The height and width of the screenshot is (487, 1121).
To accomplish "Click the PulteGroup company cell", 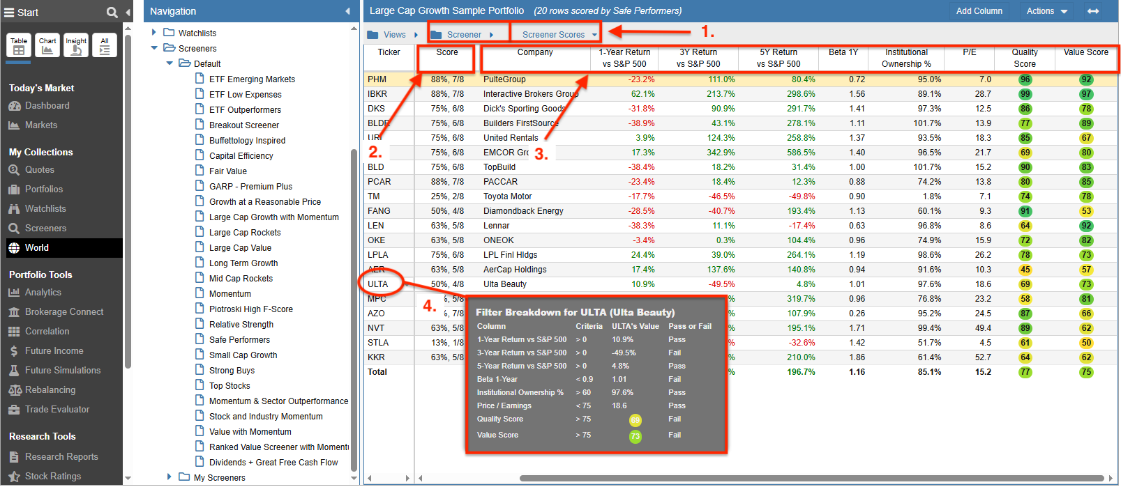I will click(x=504, y=79).
